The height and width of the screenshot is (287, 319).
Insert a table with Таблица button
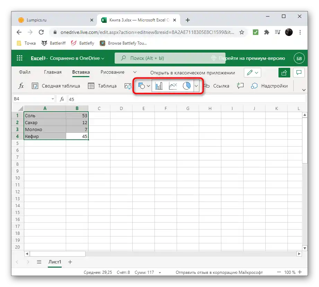coord(102,86)
